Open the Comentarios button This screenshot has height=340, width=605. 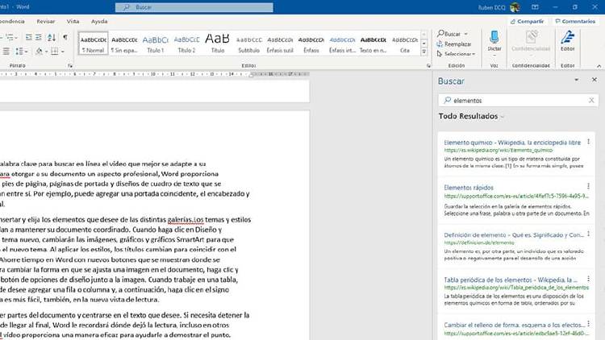coord(574,21)
